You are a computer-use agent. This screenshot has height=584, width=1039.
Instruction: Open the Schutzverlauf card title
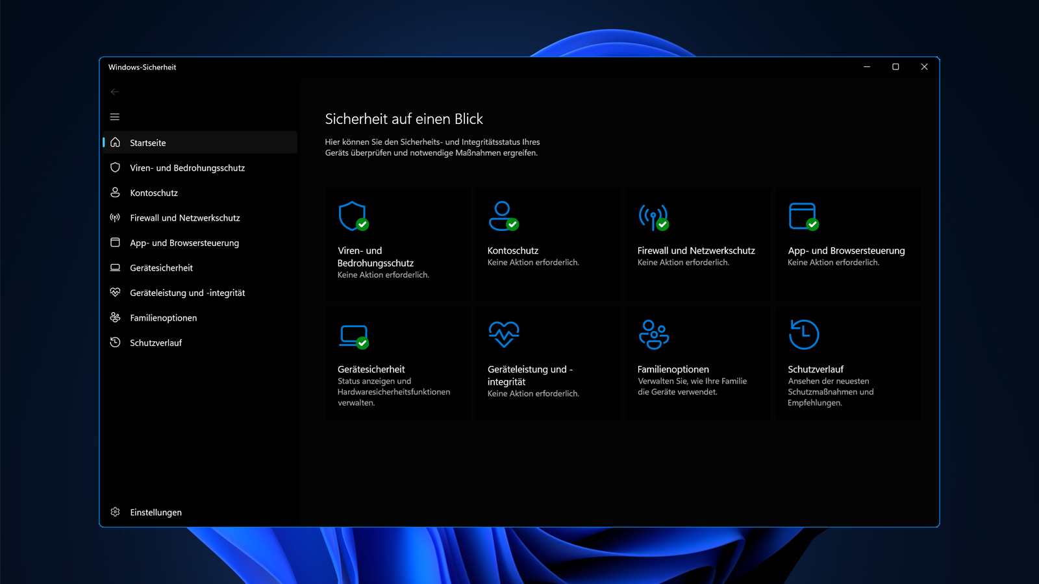point(816,369)
